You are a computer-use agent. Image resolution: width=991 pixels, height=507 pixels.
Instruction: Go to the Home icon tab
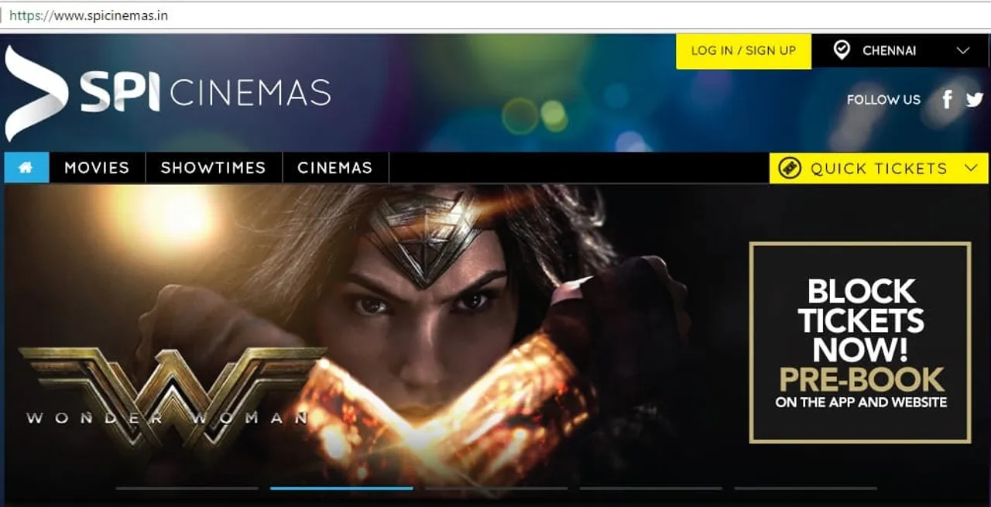pos(26,167)
